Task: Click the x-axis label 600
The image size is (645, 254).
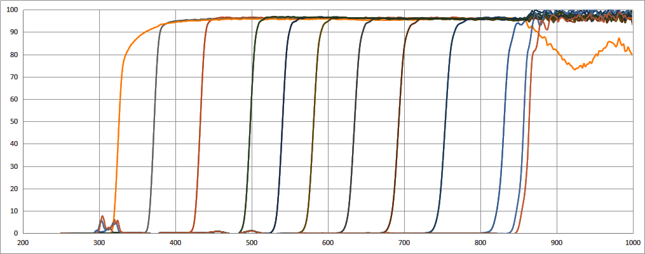Action: pos(328,243)
